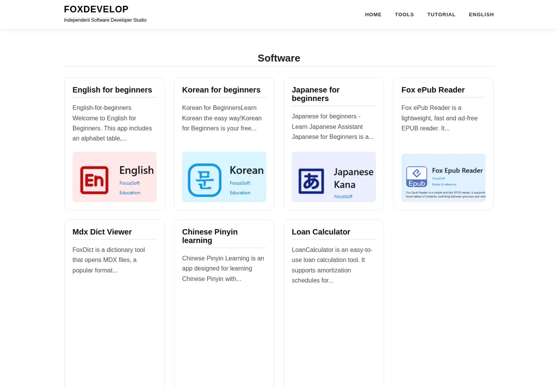Click the FOXDEVELOP site logo

pos(96,9)
